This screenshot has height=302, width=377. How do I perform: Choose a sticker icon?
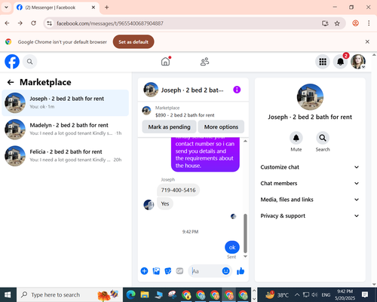coord(168,271)
